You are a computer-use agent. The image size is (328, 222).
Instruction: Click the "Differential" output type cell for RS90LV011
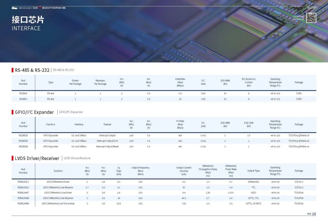click(253, 182)
